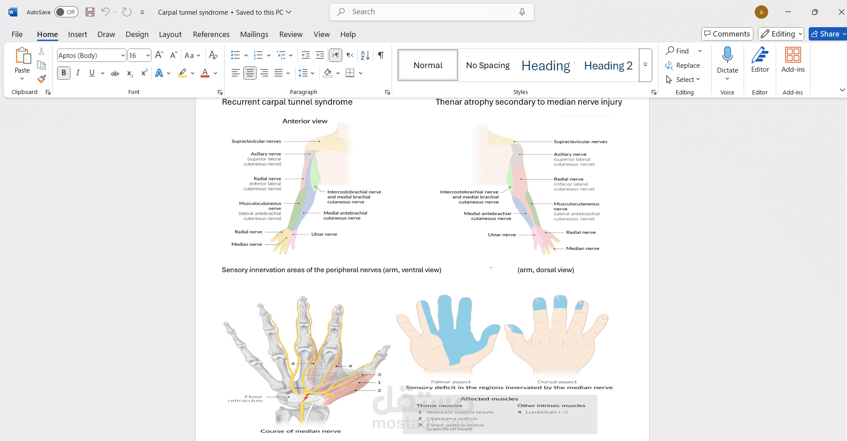Screen dimensions: 847x441
Task: Expand the line spacing dropdown
Action: coord(313,73)
